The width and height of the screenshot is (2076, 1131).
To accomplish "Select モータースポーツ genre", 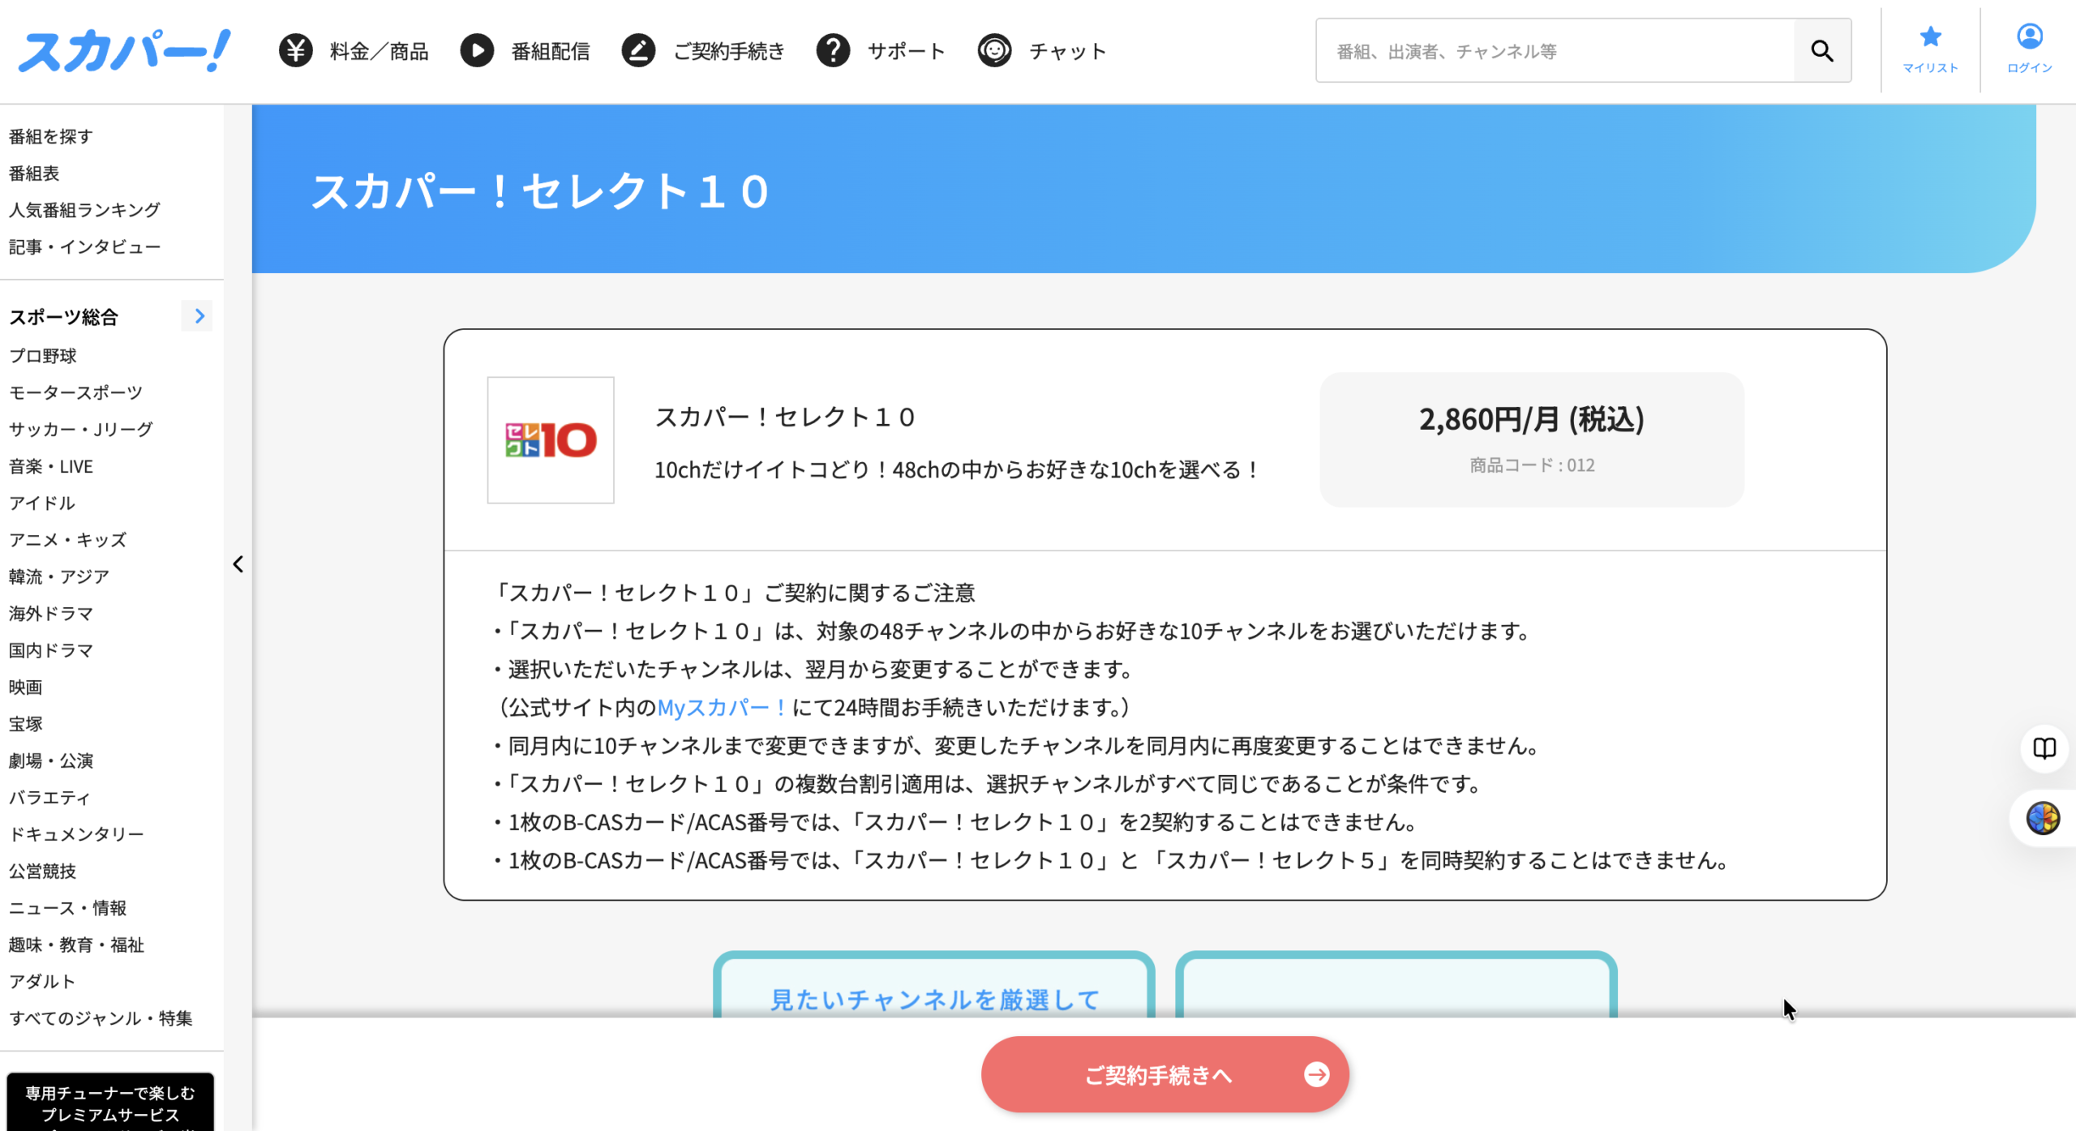I will point(75,392).
